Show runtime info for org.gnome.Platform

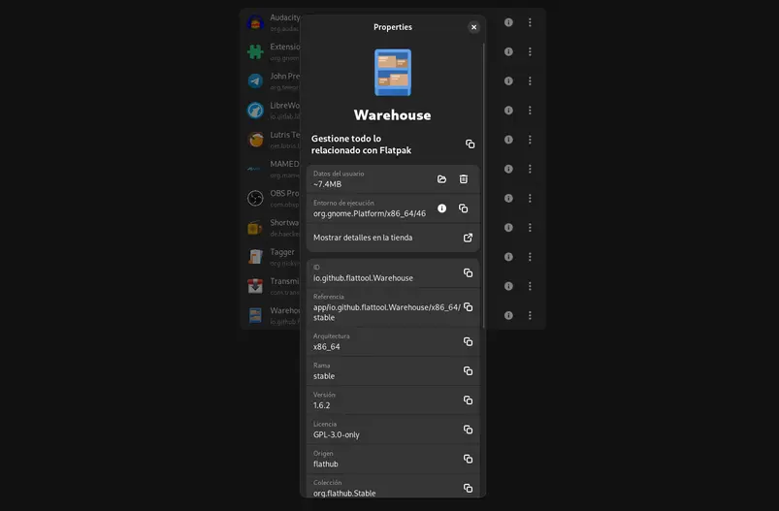tap(441, 208)
